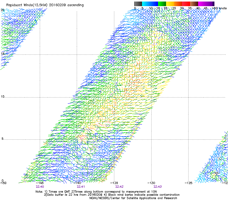Click the 20 latitude axis label
This screenshot has height=200, width=228.
[2, 10]
